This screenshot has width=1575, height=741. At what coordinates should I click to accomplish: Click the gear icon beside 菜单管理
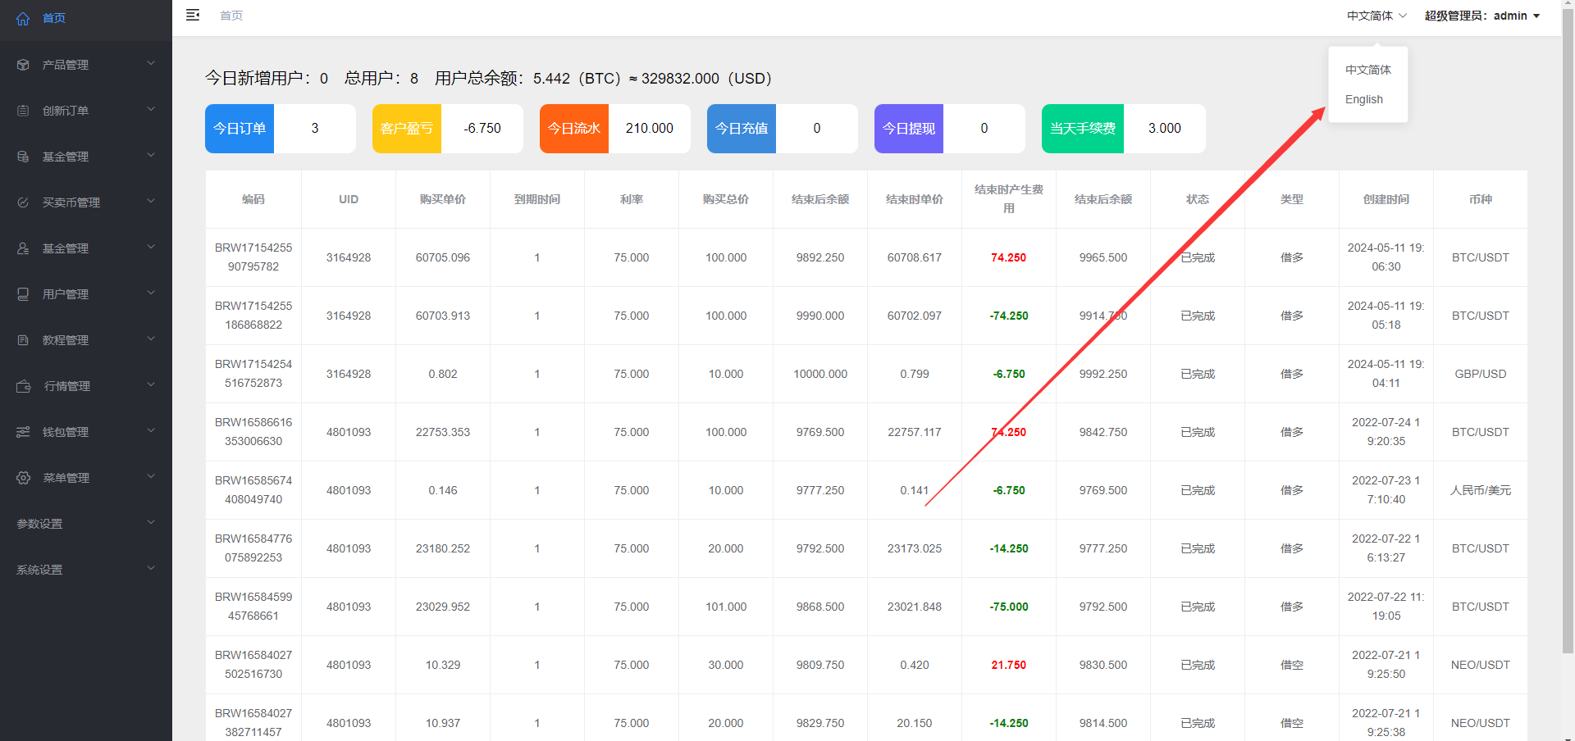(23, 478)
